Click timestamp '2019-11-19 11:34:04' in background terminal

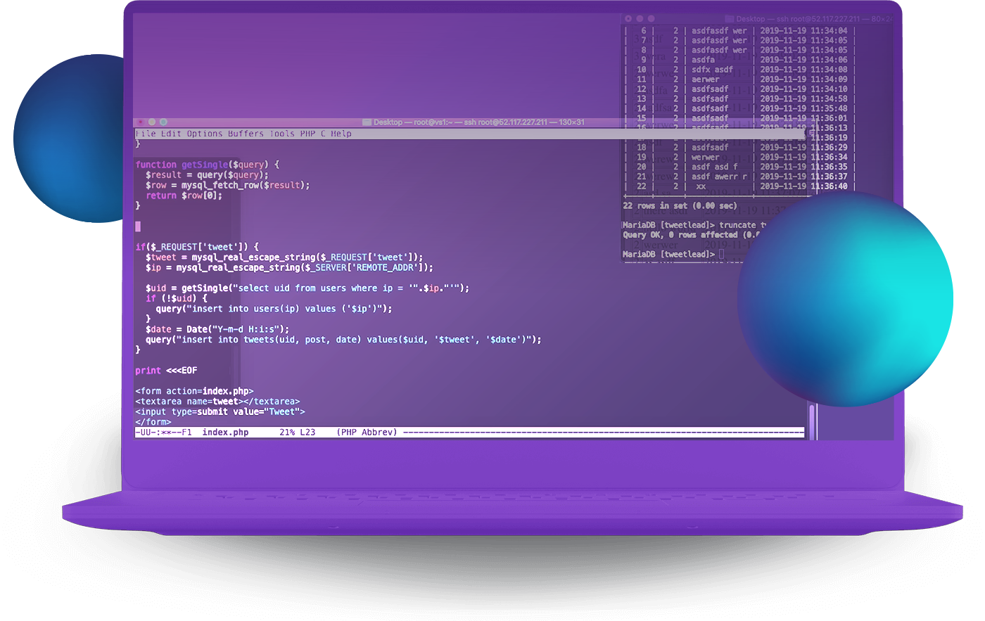pyautogui.click(x=803, y=31)
